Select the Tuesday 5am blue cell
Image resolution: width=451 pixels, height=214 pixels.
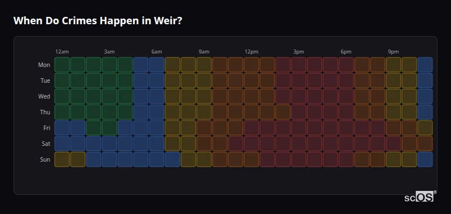click(140, 81)
